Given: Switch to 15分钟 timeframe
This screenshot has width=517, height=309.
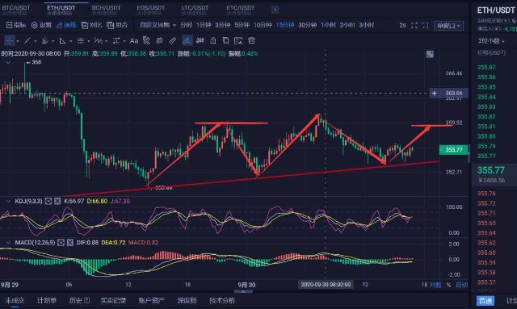Looking at the screenshot, I should [x=285, y=25].
